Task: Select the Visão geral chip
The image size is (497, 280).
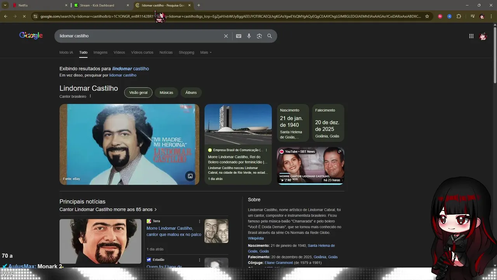Action: [138, 93]
